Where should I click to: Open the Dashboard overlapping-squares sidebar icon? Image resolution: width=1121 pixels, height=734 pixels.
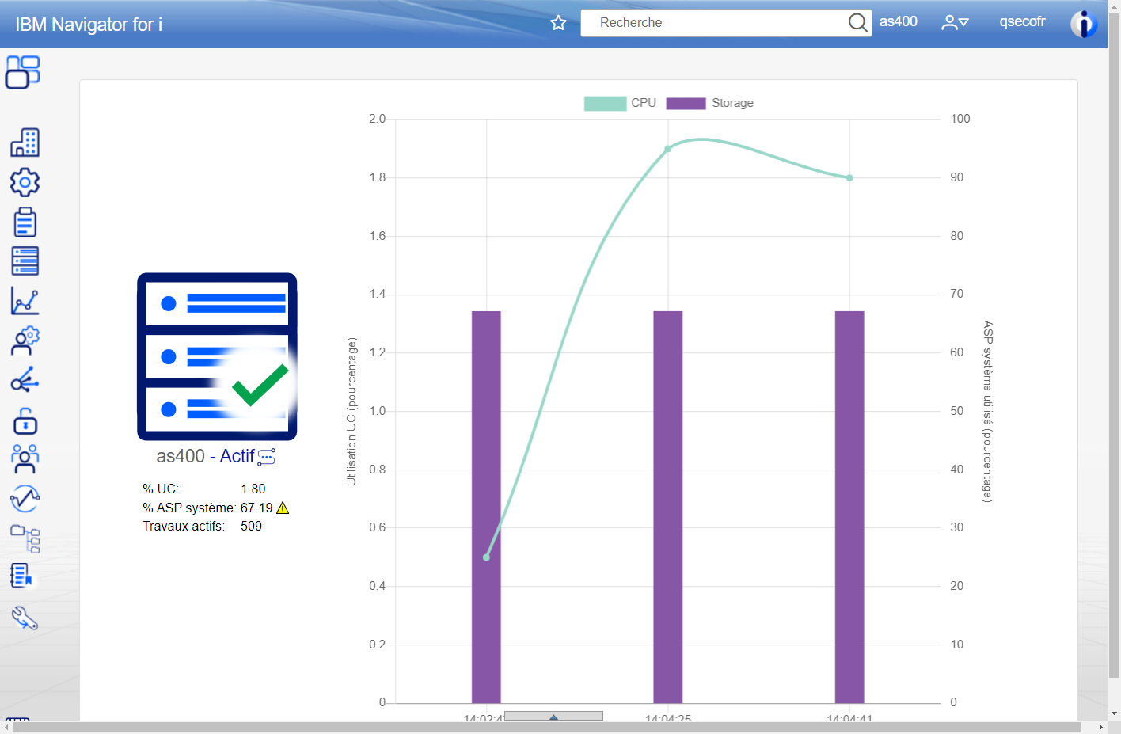pos(23,72)
